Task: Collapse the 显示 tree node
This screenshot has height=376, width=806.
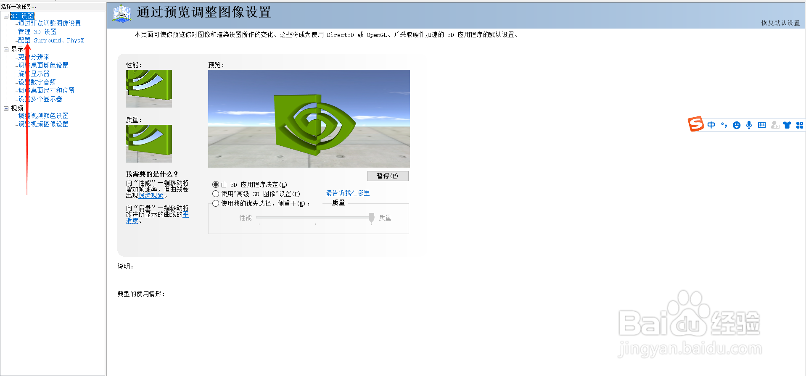Action: pyautogui.click(x=6, y=50)
